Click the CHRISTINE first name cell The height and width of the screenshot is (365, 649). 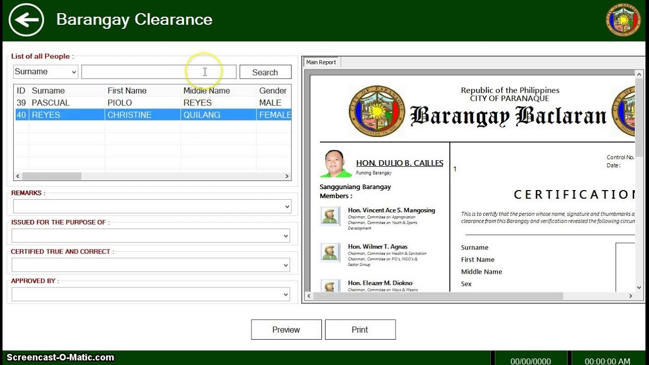[142, 115]
